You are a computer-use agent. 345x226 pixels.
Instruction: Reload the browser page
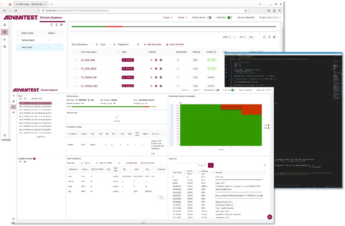pyautogui.click(x=16, y=11)
